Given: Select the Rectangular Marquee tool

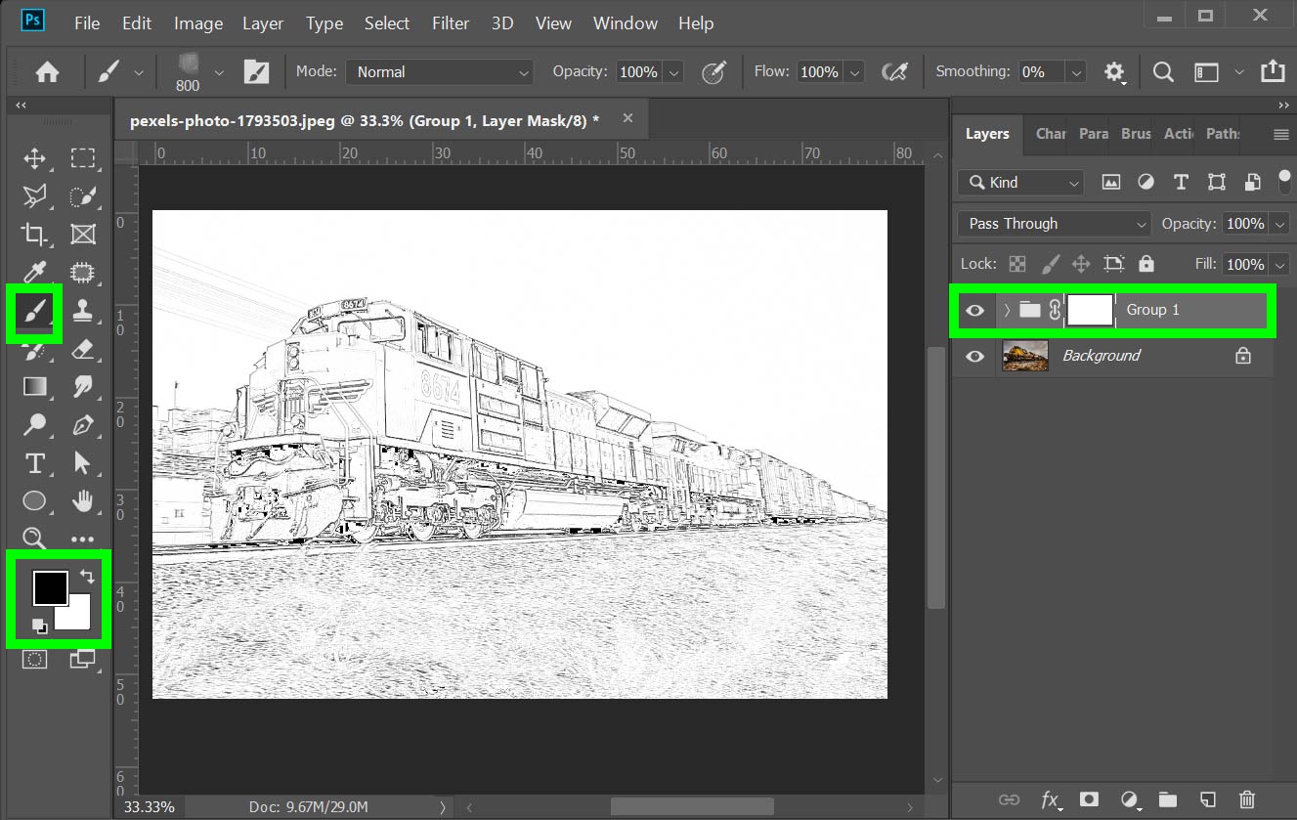Looking at the screenshot, I should coord(83,158).
